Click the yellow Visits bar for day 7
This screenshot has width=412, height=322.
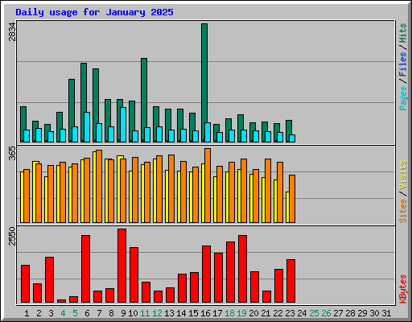(94, 187)
